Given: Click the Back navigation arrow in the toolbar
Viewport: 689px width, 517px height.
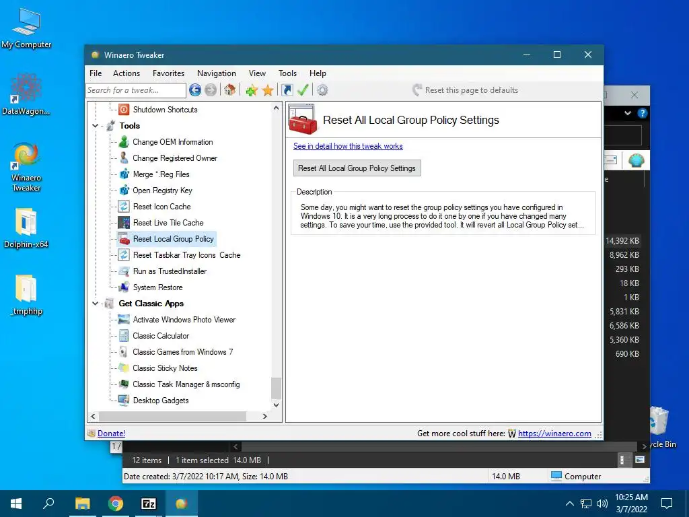Looking at the screenshot, I should click(195, 90).
